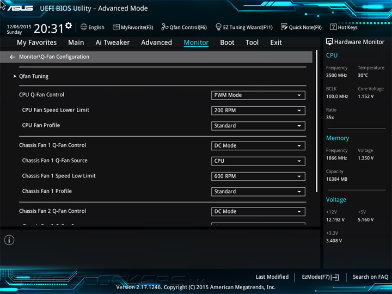Click the CPU Q-Fan Control label

click(x=41, y=95)
